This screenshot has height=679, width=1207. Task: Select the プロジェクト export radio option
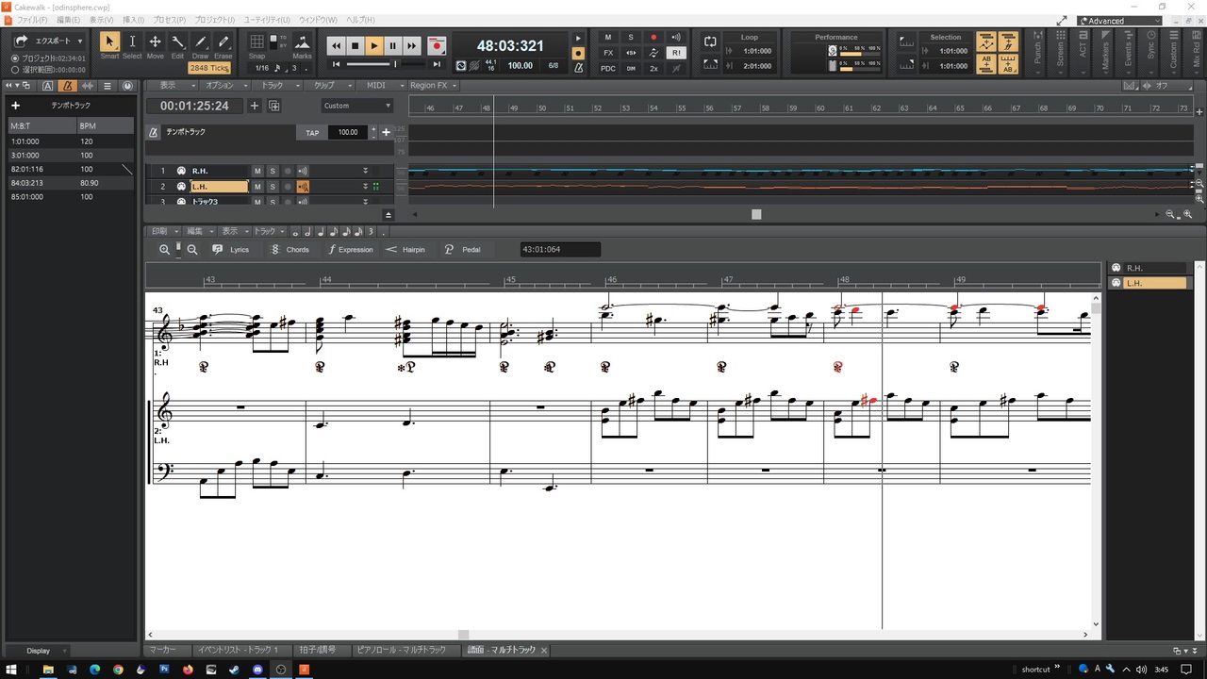(x=15, y=58)
